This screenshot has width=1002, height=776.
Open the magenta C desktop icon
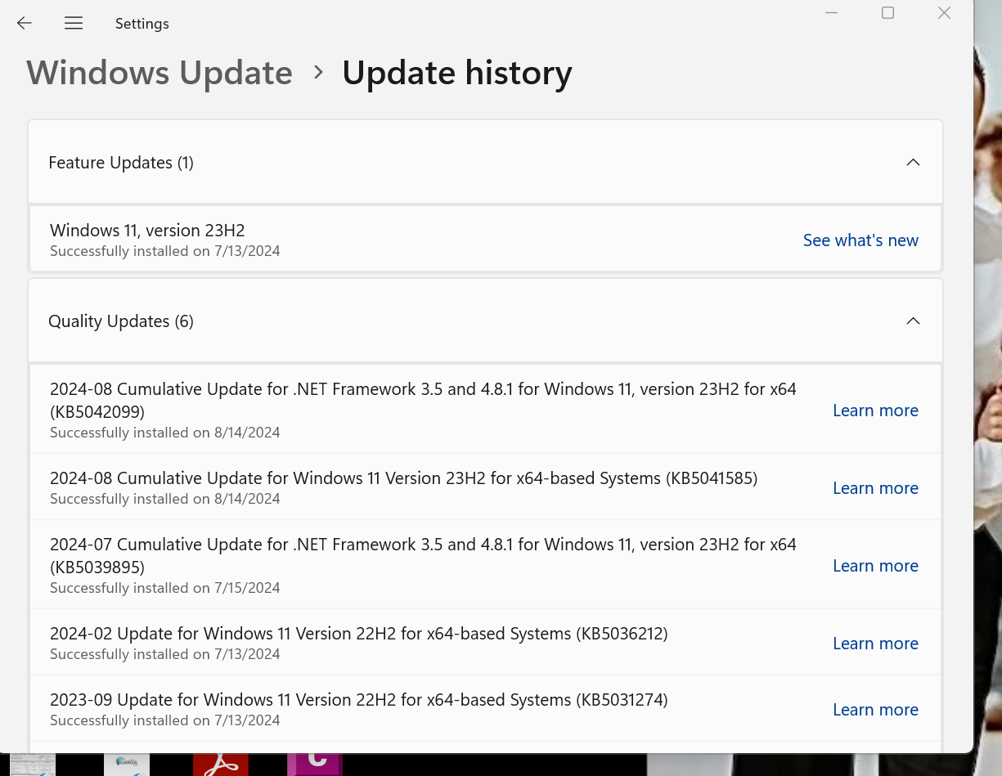point(315,764)
